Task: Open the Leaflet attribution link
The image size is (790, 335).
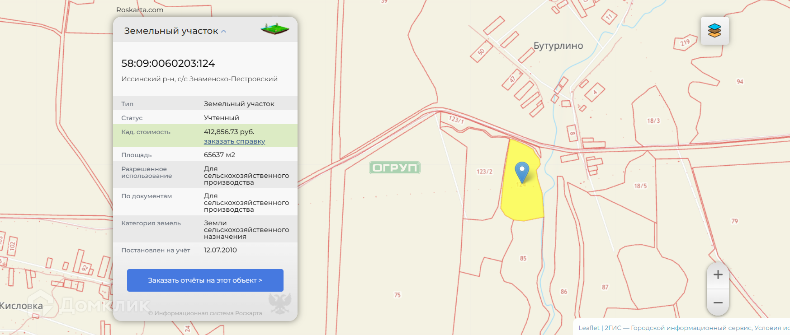Action: (589, 328)
